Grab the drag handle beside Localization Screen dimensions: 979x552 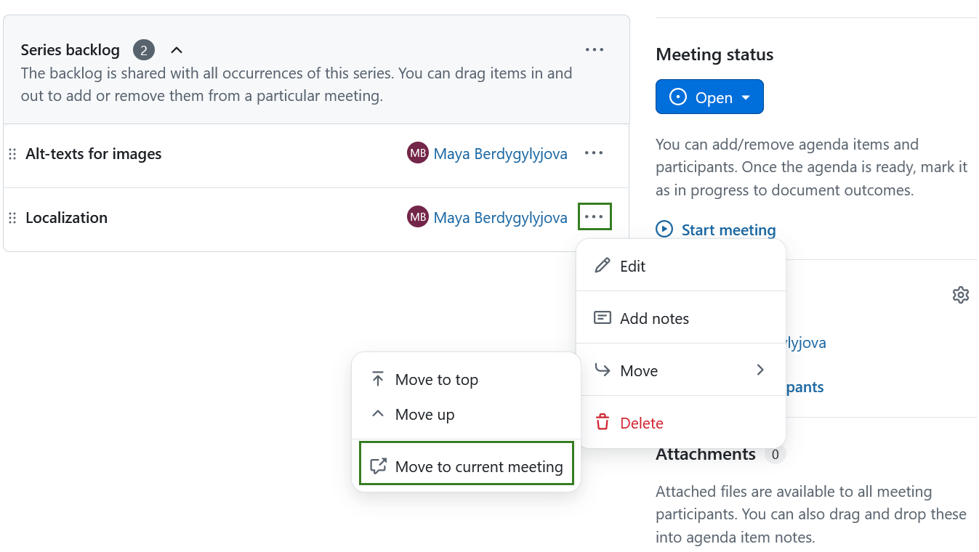click(12, 217)
